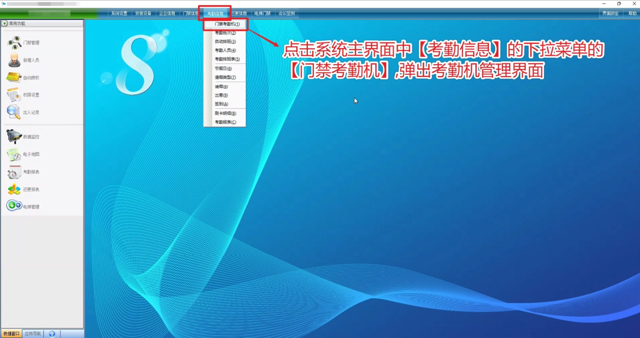This screenshot has width=640, height=338.
Task: Expand the 电梯门禁 menu
Action: coord(262,13)
